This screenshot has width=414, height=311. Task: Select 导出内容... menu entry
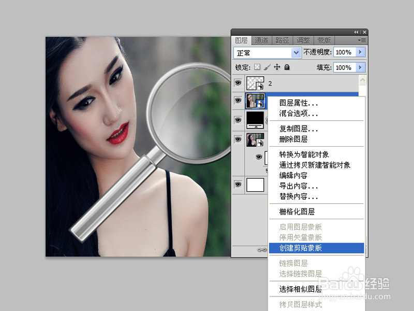coord(316,186)
